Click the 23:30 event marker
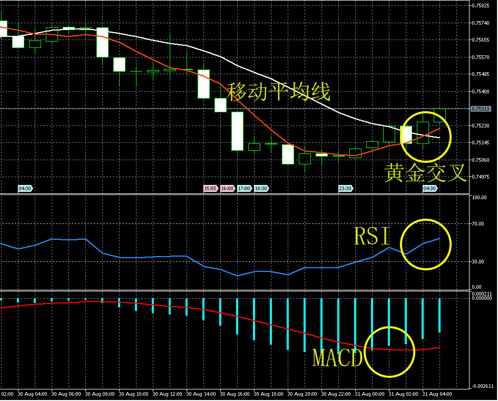This screenshot has height=401, width=498. tap(345, 189)
